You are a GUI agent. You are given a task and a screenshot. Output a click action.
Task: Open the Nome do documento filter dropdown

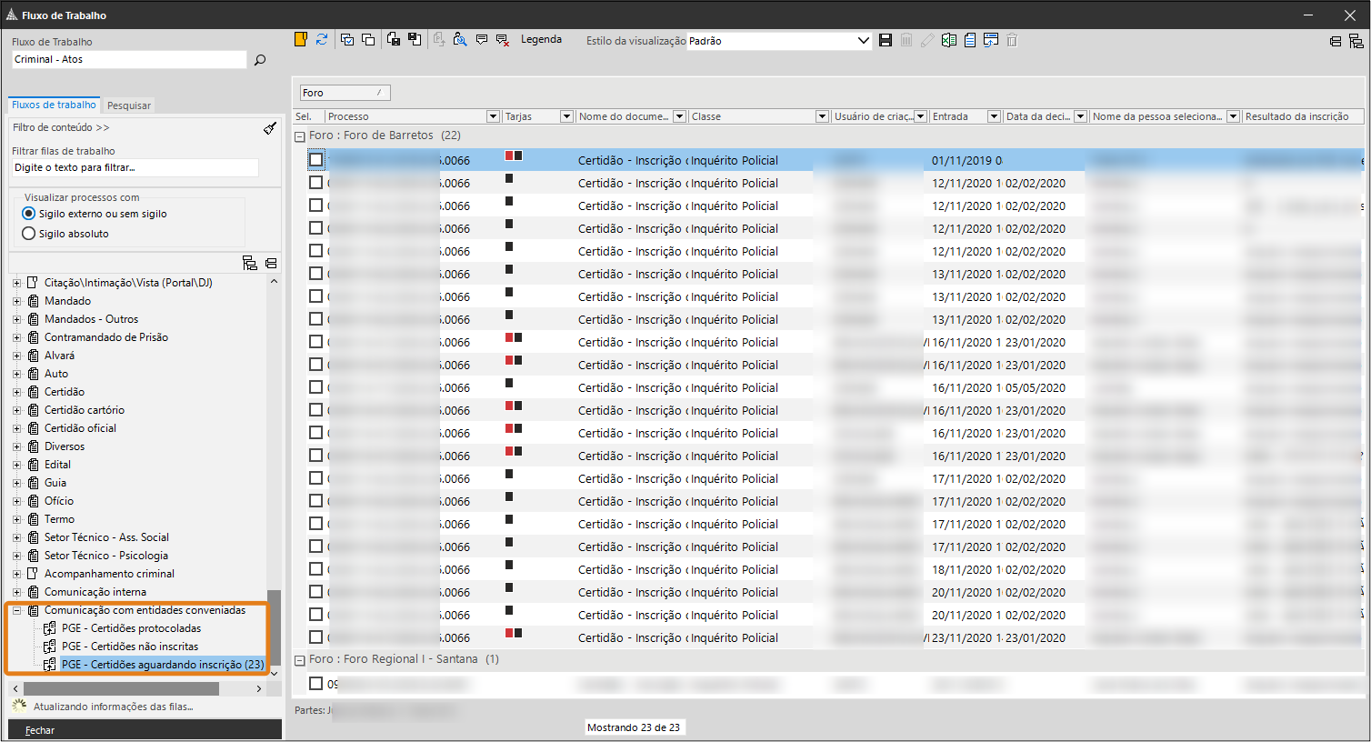click(x=678, y=116)
